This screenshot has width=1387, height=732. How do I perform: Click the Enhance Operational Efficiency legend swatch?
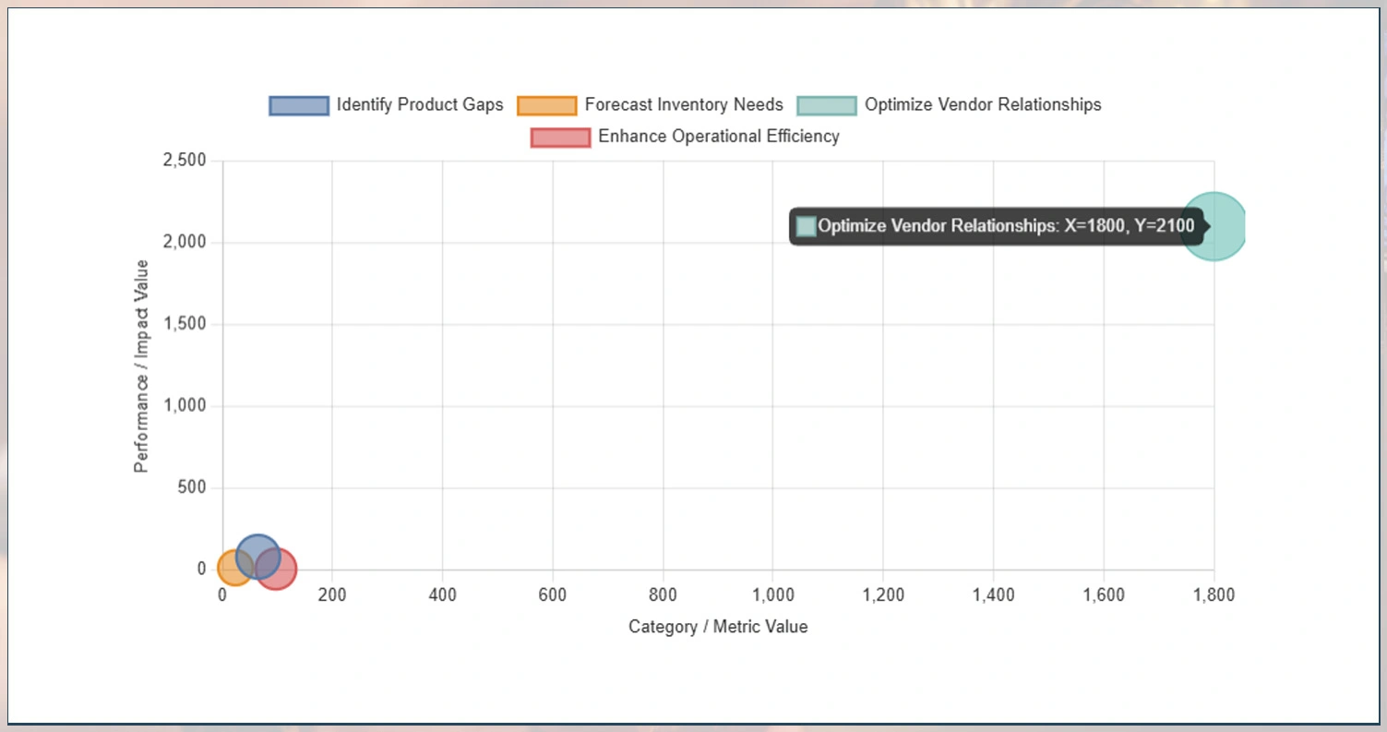[x=560, y=137]
